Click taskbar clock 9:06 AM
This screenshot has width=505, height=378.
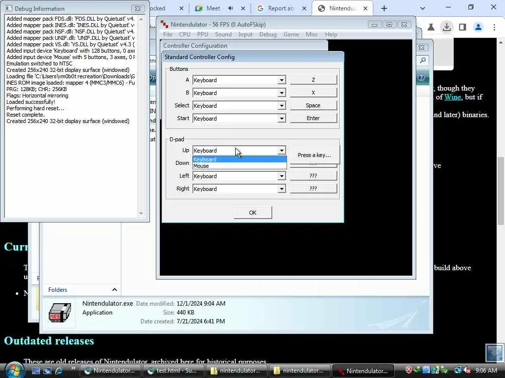coord(486,371)
